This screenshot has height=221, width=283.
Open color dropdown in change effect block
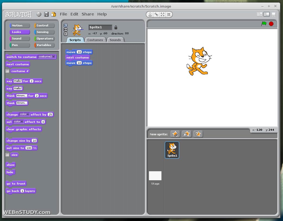(x=24, y=114)
